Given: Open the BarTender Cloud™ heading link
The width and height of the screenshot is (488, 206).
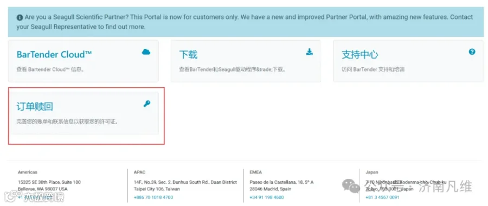Looking at the screenshot, I should click(54, 54).
